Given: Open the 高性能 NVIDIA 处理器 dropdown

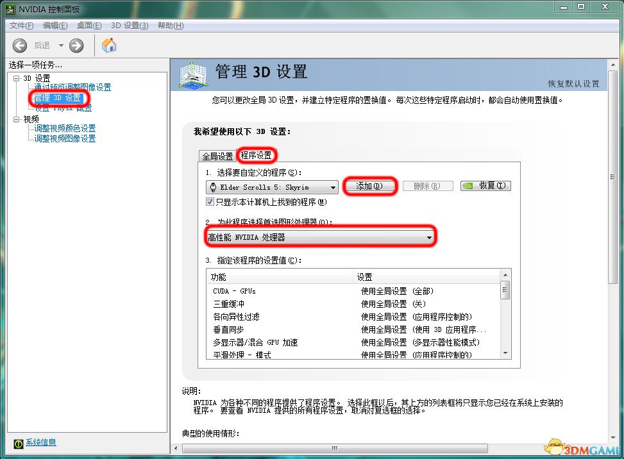Looking at the screenshot, I should tap(320, 237).
